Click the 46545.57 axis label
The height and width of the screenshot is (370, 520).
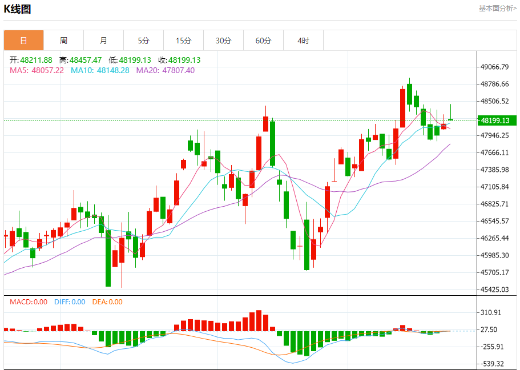(495, 221)
